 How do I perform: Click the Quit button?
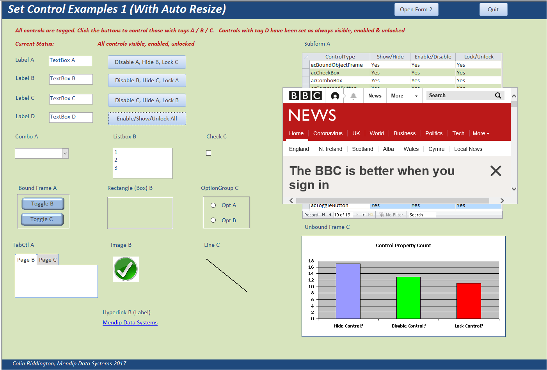[493, 9]
